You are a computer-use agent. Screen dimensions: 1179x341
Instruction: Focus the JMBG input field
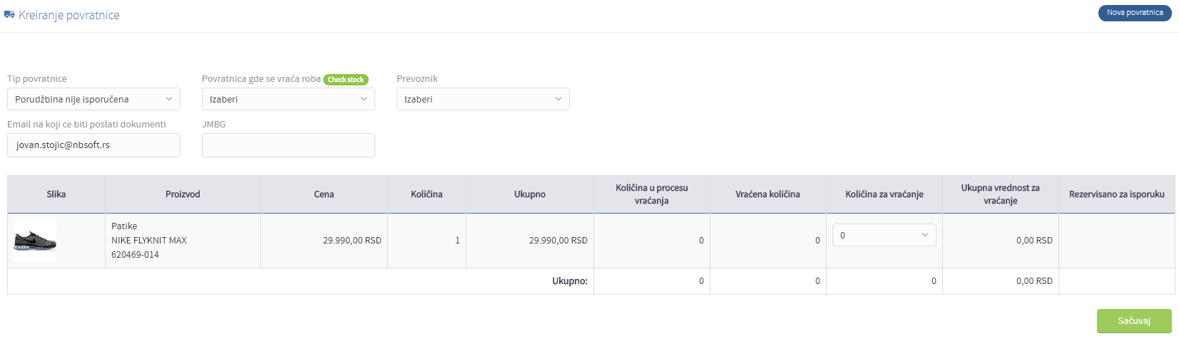[288, 145]
